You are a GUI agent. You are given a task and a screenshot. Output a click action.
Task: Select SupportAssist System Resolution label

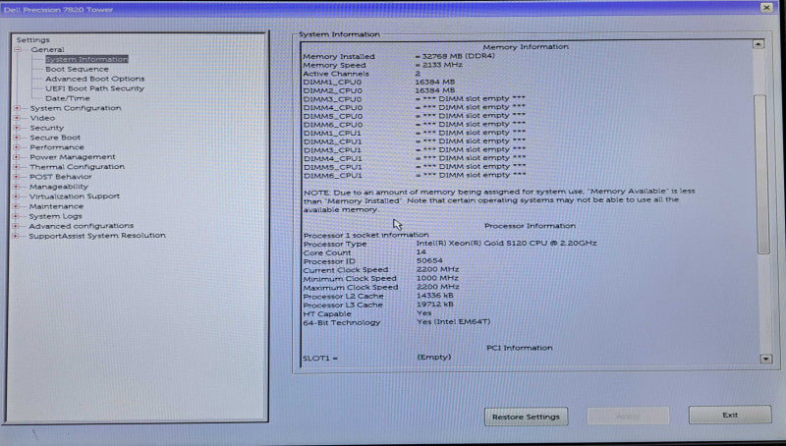pyautogui.click(x=97, y=236)
